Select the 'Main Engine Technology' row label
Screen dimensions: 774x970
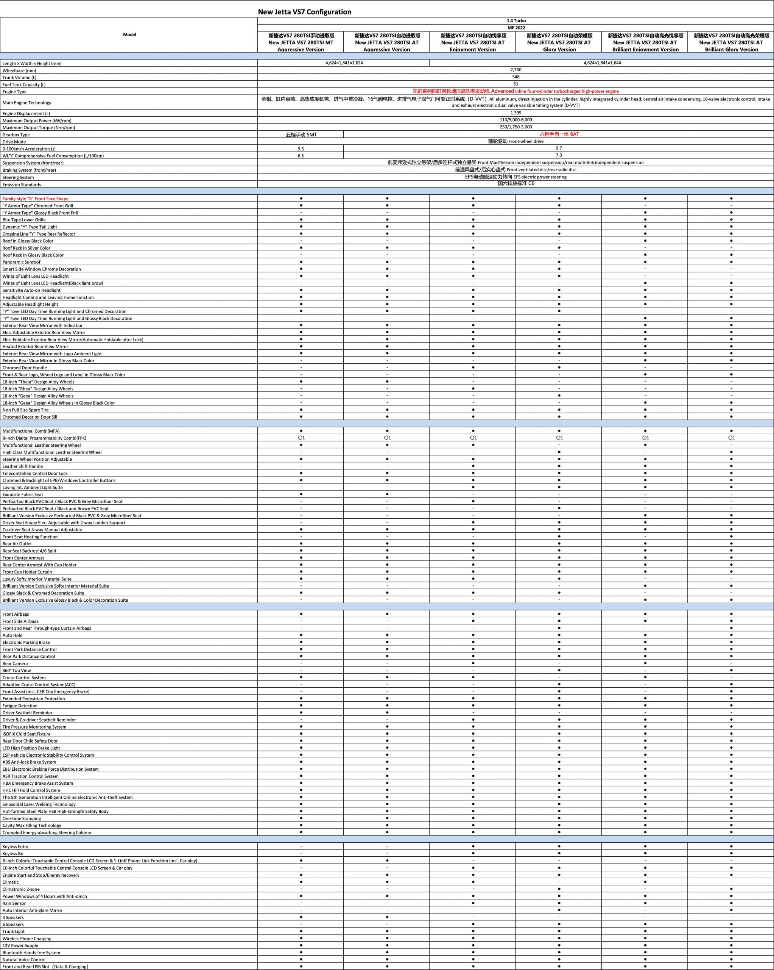coord(27,103)
